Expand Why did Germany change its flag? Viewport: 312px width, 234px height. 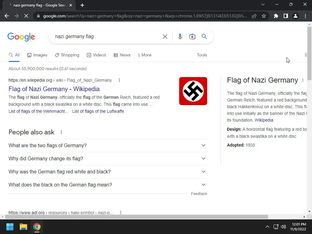108,158
